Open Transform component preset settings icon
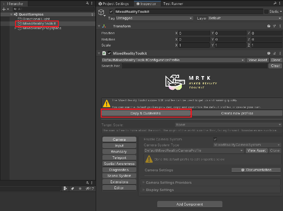This screenshot has height=211, width=283. point(274,26)
